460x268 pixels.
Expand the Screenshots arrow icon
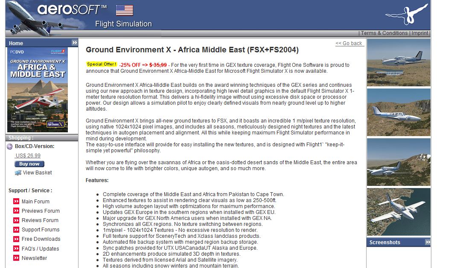click(428, 242)
